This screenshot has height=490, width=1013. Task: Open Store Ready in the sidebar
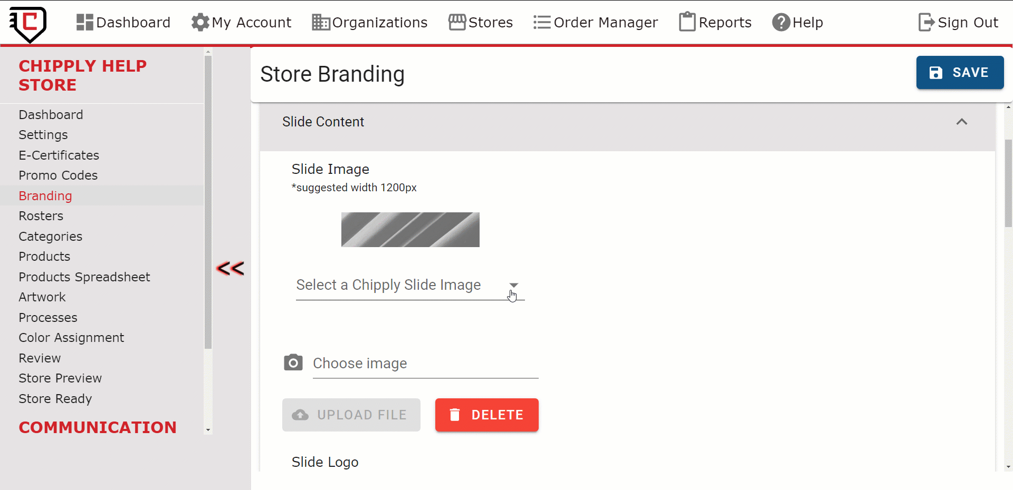tap(55, 399)
